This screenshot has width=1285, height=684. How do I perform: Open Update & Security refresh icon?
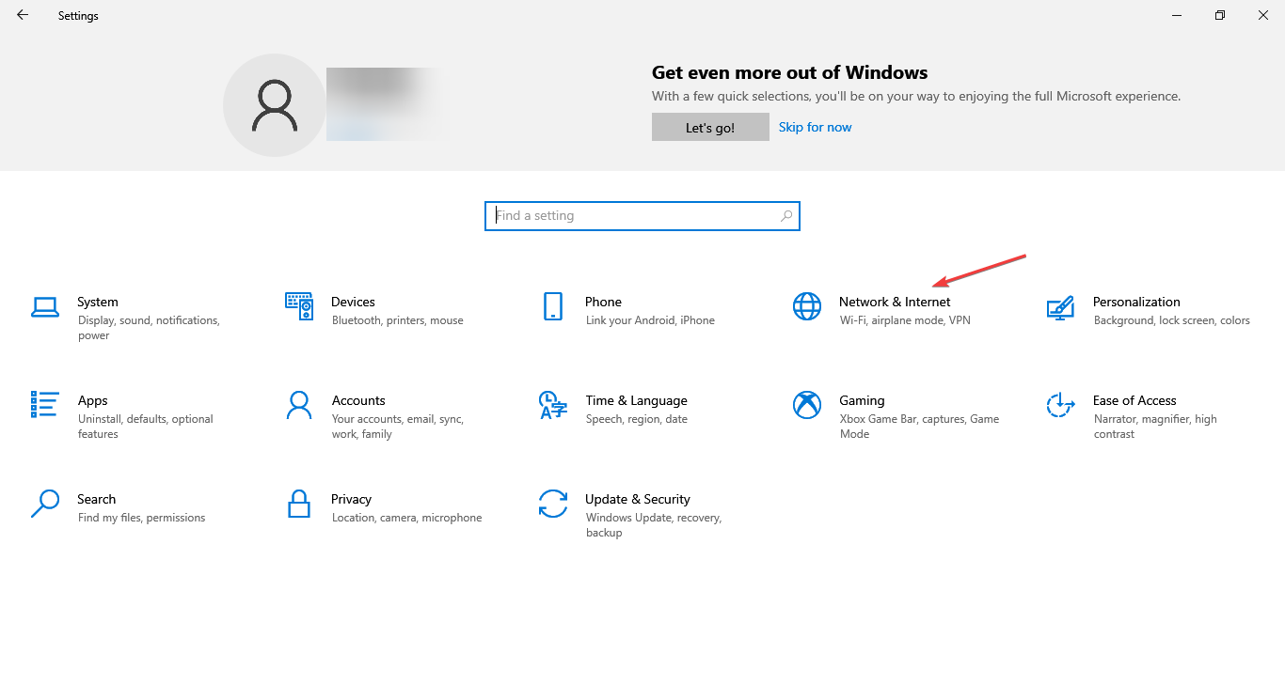553,504
